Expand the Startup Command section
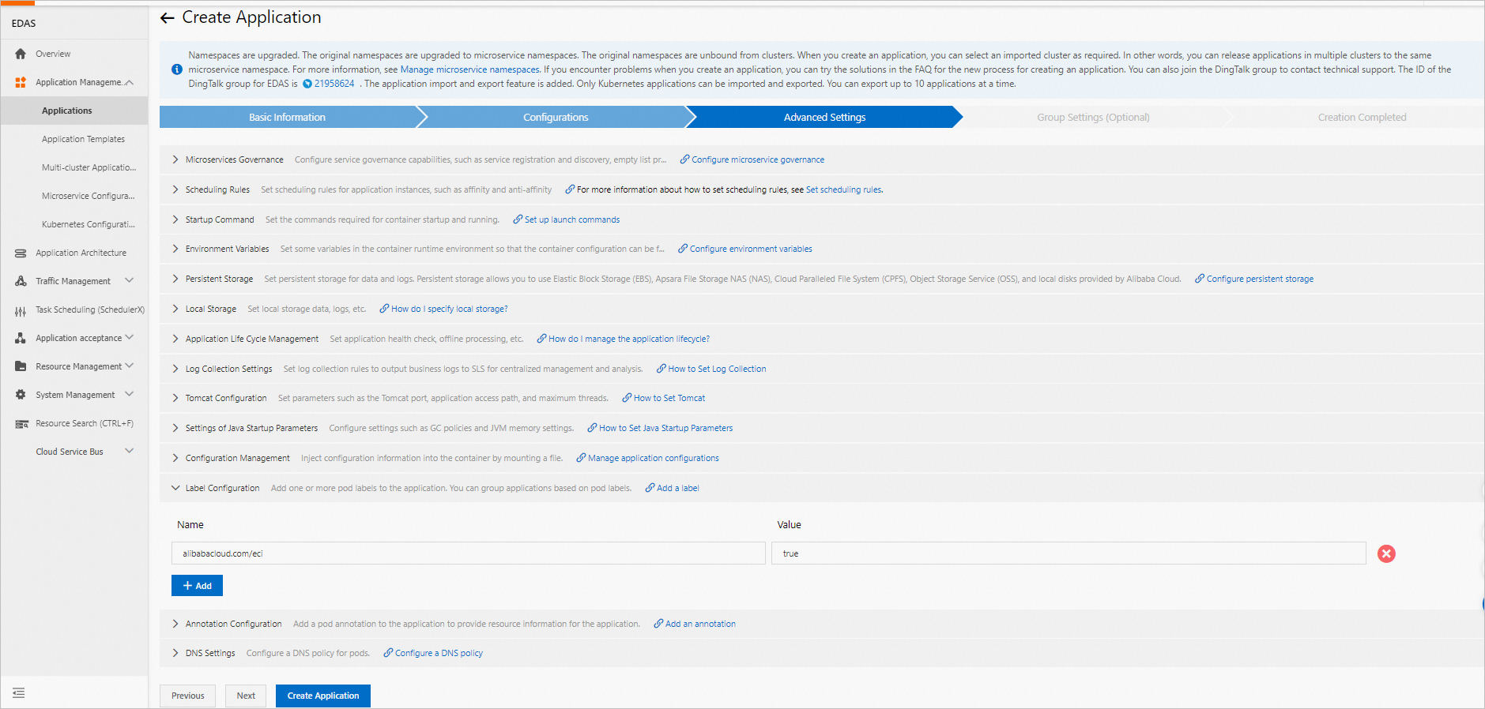This screenshot has width=1485, height=709. point(175,219)
